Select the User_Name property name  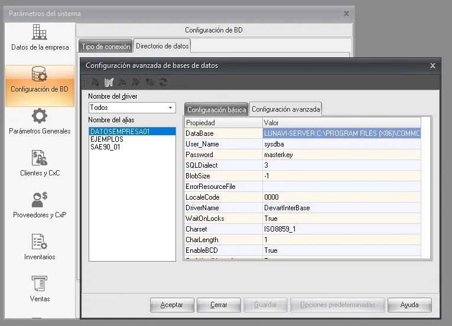tap(223, 144)
